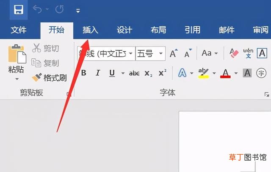271x172 pixels.
Task: Open the 审阅 ribbon tab
Action: click(261, 30)
